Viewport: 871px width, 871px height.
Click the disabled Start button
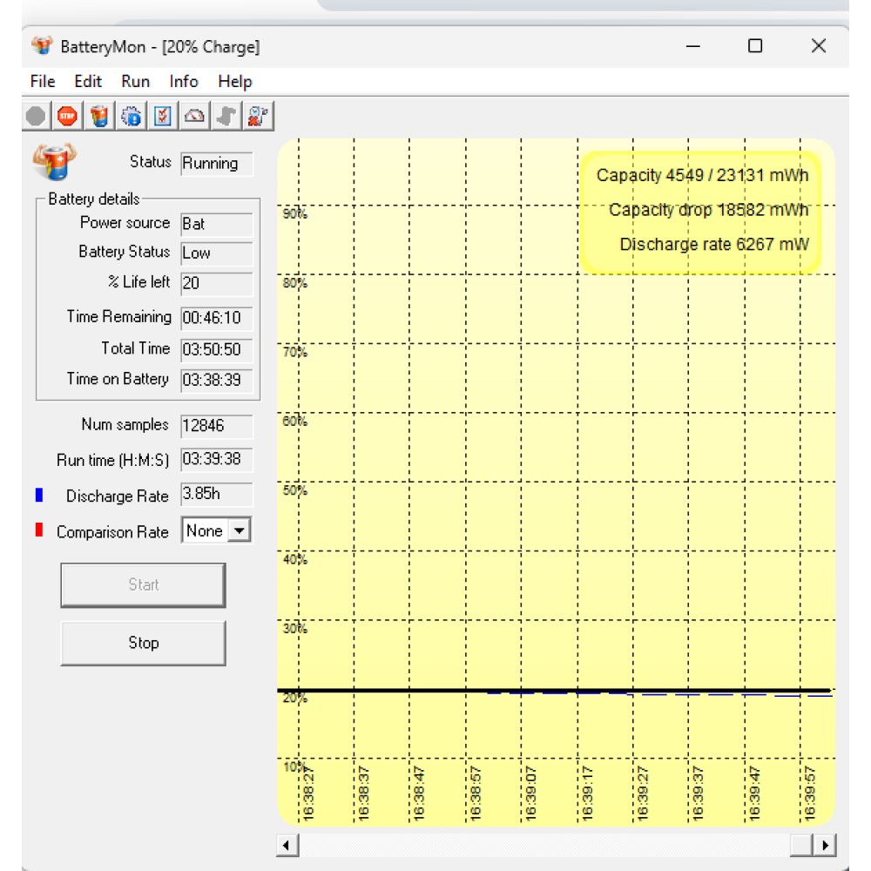(144, 585)
